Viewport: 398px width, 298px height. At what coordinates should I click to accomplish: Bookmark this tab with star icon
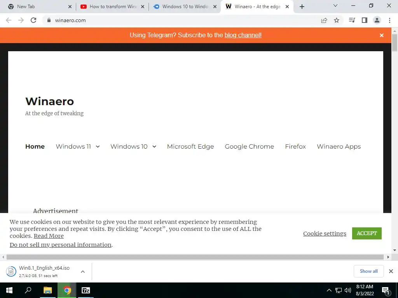point(337,20)
